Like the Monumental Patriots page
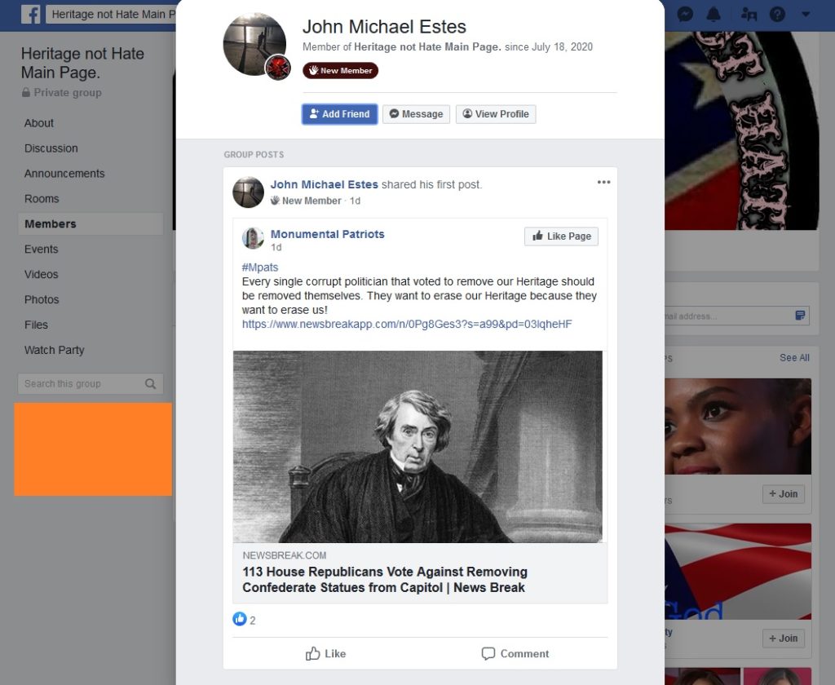Viewport: 835px width, 685px height. click(x=561, y=236)
